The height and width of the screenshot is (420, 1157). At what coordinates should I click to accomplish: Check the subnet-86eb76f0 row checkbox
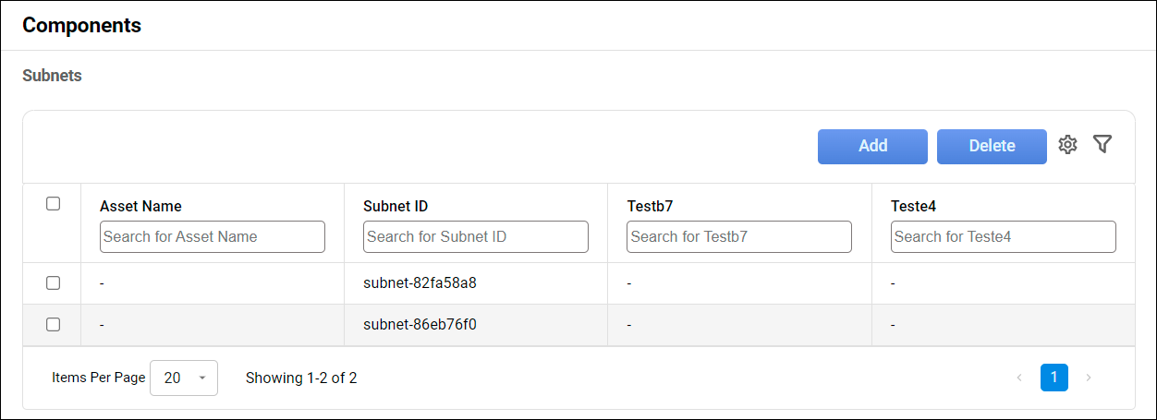pyautogui.click(x=54, y=325)
